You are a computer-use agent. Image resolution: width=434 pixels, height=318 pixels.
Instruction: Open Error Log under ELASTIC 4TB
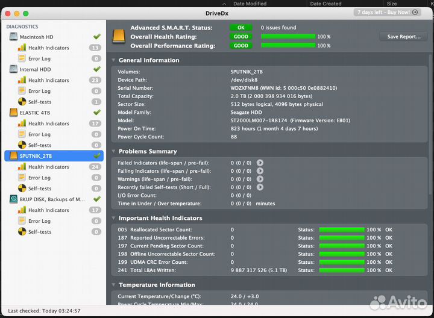click(x=54, y=134)
